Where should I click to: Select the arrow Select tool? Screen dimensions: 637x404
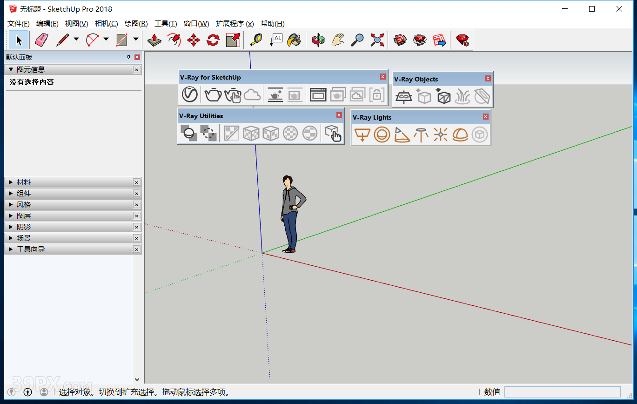19,40
